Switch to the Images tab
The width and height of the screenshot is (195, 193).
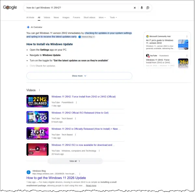66,18
